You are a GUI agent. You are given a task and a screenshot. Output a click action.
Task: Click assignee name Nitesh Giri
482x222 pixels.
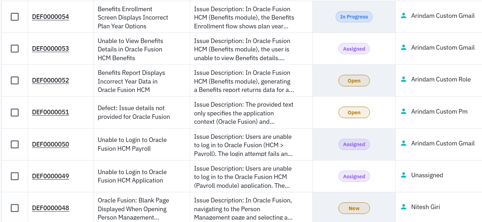tap(426, 207)
